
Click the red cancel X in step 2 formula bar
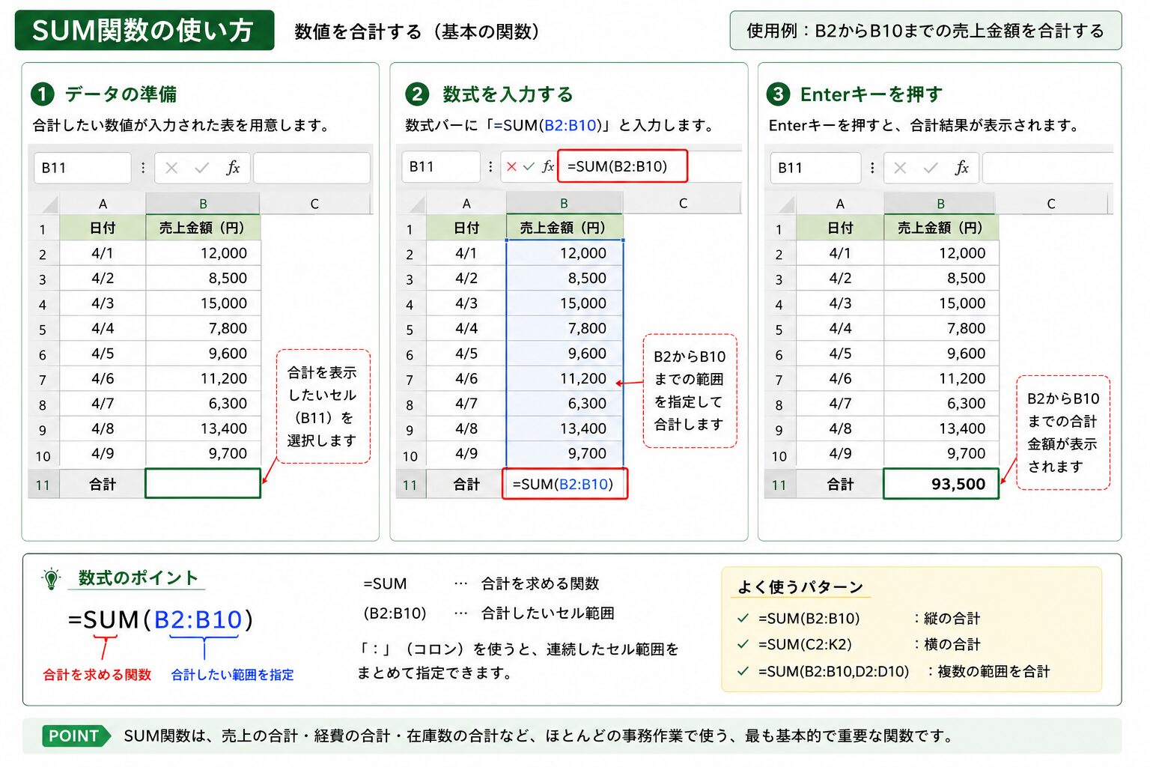click(x=511, y=166)
